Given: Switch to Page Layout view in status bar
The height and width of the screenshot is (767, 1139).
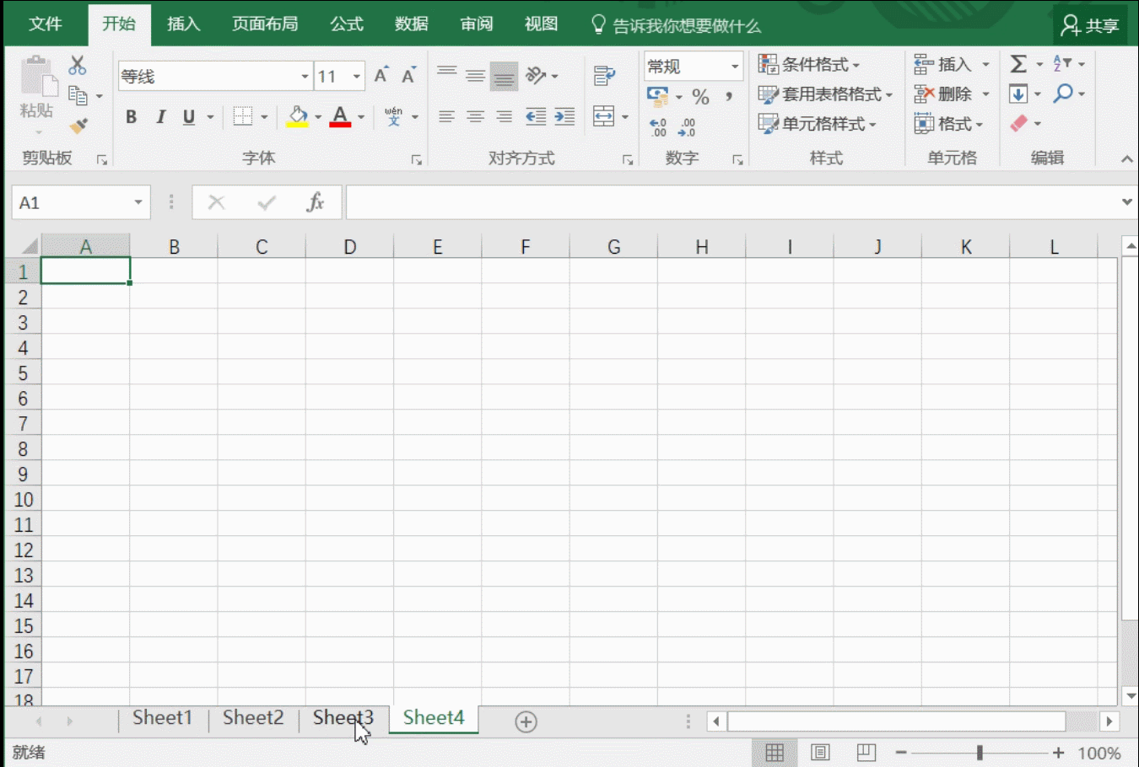Looking at the screenshot, I should pos(820,753).
